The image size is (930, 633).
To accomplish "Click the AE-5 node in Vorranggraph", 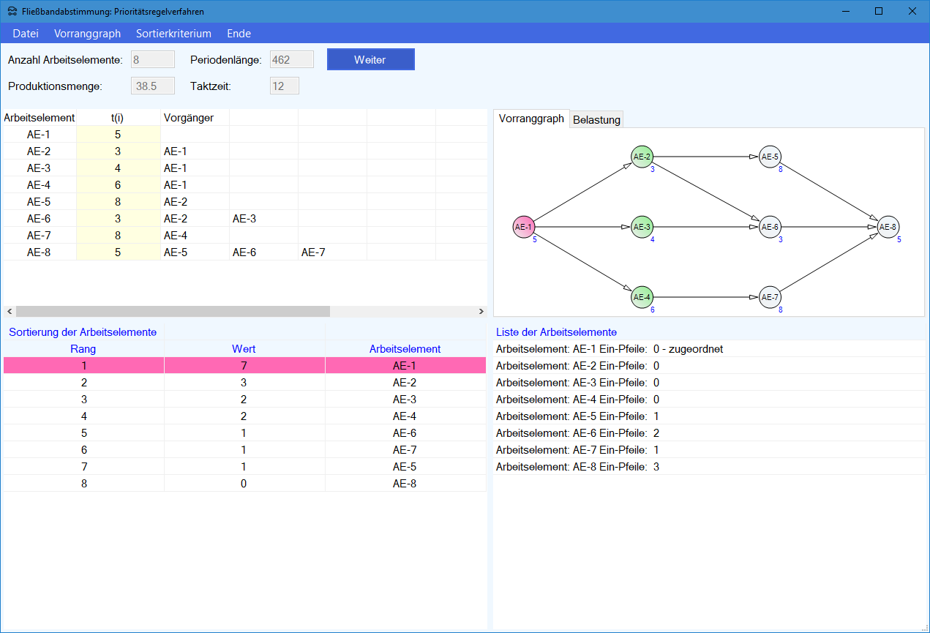I will (x=770, y=157).
